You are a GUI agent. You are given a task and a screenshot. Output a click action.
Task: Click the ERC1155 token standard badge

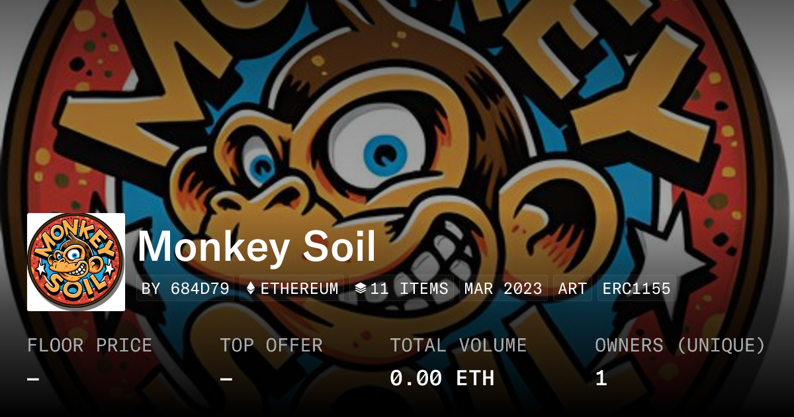(637, 289)
